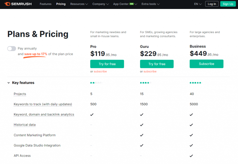Click the Pro checkmark for backlink analytics
238x164 pixels.
[x=92, y=114]
